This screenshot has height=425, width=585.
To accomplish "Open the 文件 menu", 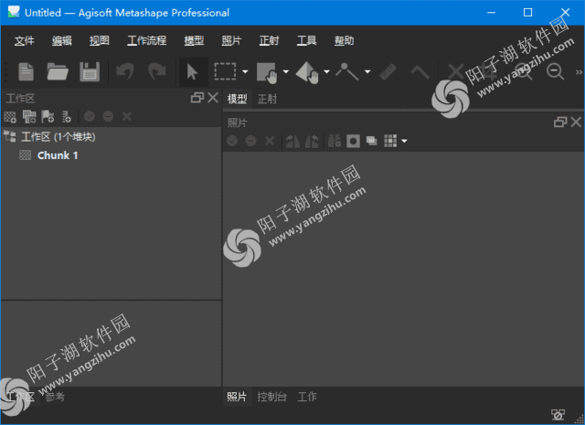I will point(25,40).
